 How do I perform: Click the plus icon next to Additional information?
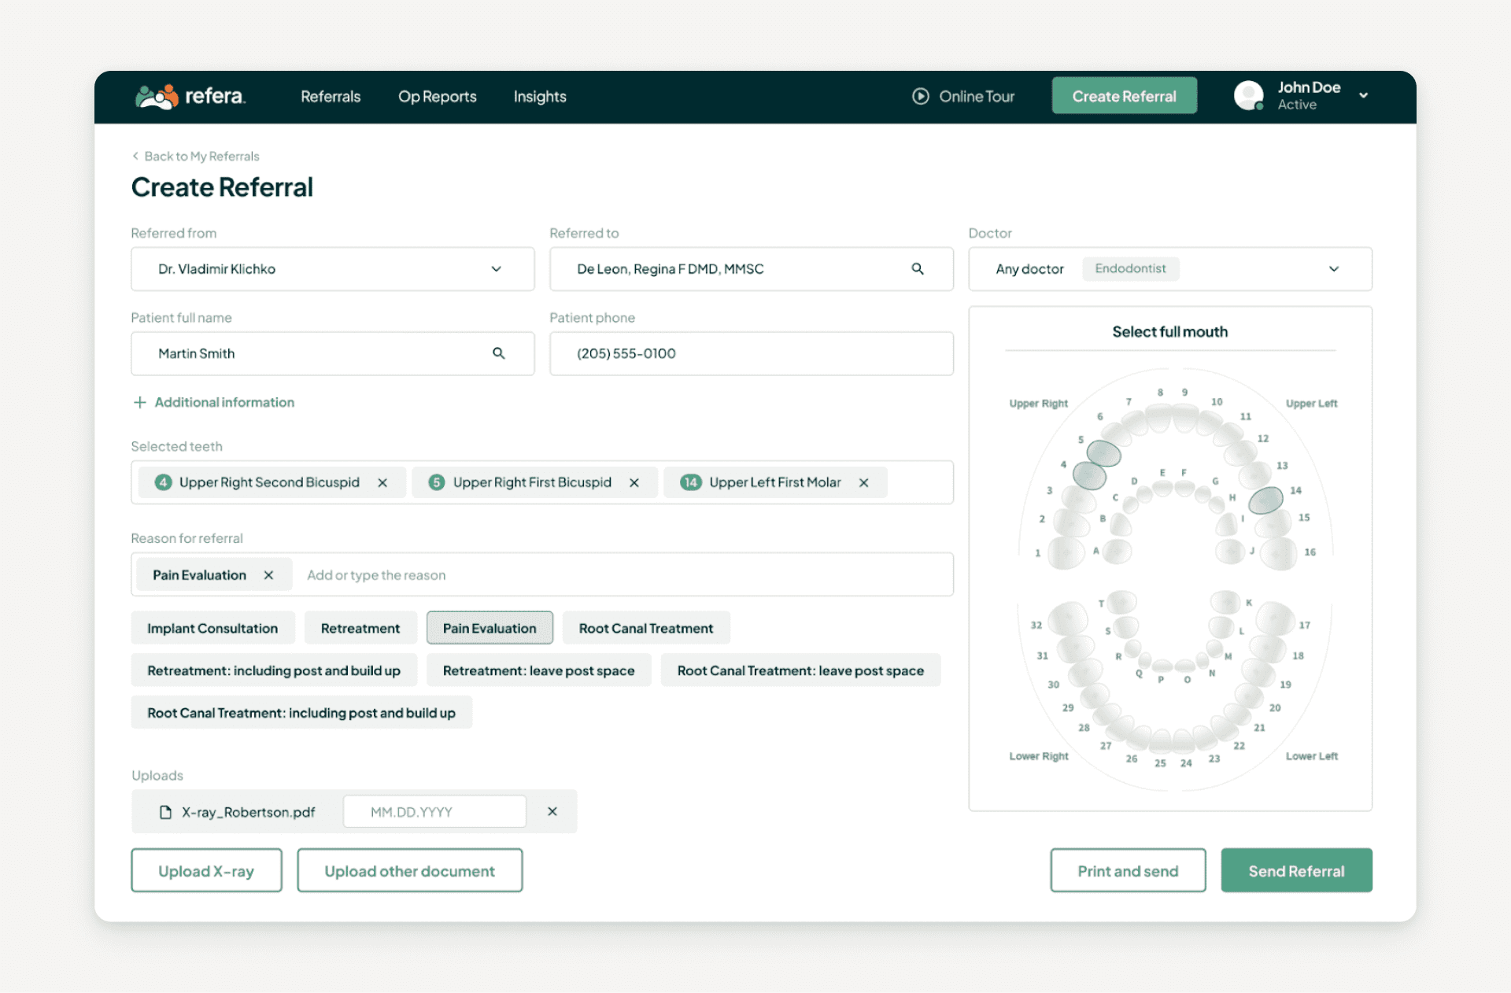(x=139, y=402)
